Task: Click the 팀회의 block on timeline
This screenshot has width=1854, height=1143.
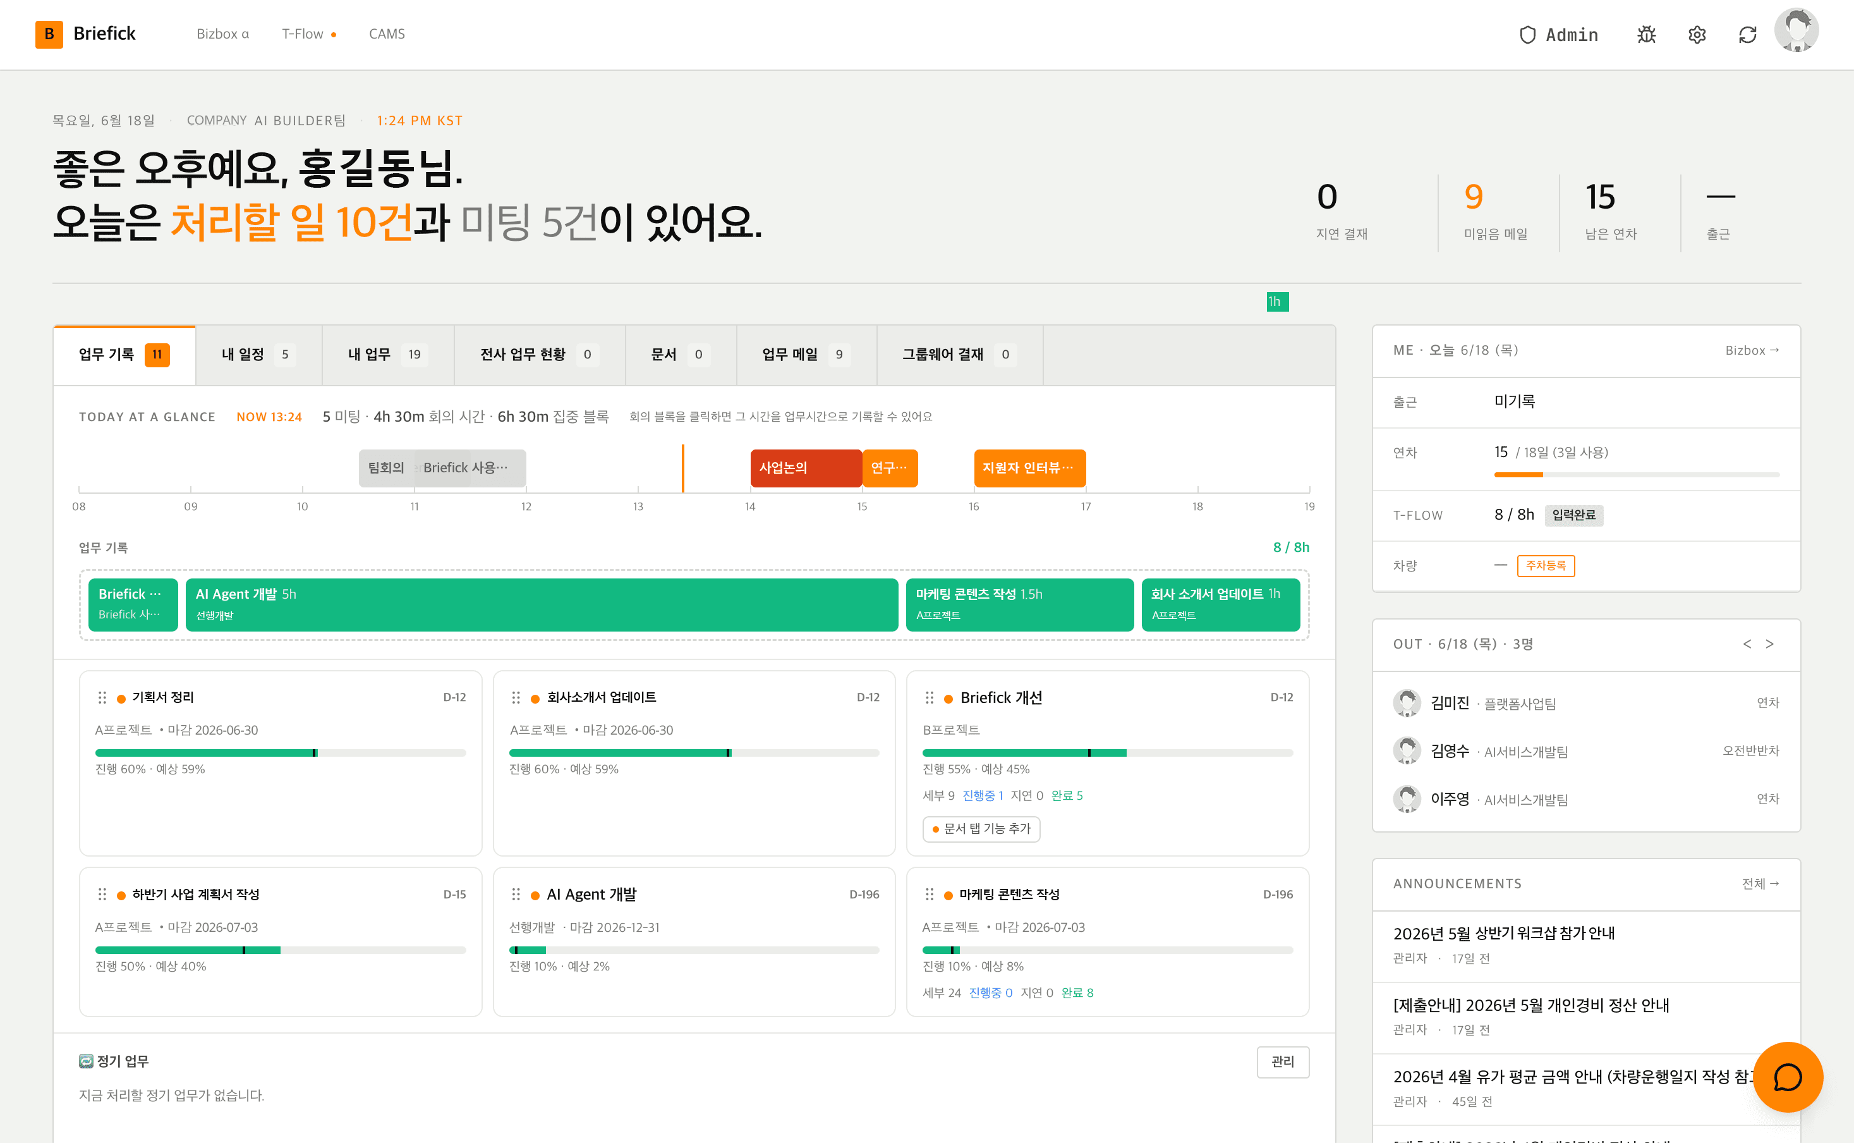Action: tap(387, 468)
